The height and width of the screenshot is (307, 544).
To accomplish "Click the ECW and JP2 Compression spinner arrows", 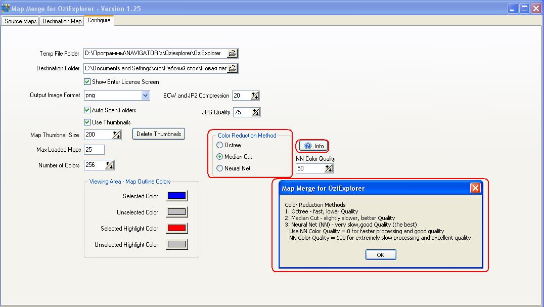I will tap(254, 96).
